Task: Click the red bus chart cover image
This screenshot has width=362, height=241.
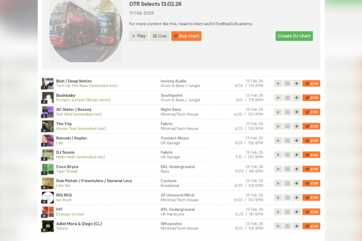Action: [85, 30]
